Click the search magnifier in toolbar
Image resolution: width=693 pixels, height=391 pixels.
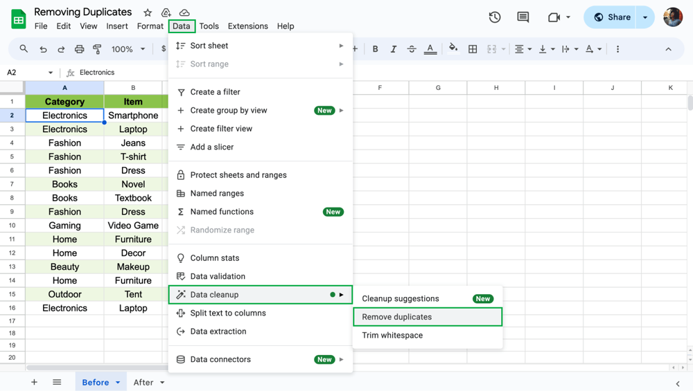coord(24,49)
